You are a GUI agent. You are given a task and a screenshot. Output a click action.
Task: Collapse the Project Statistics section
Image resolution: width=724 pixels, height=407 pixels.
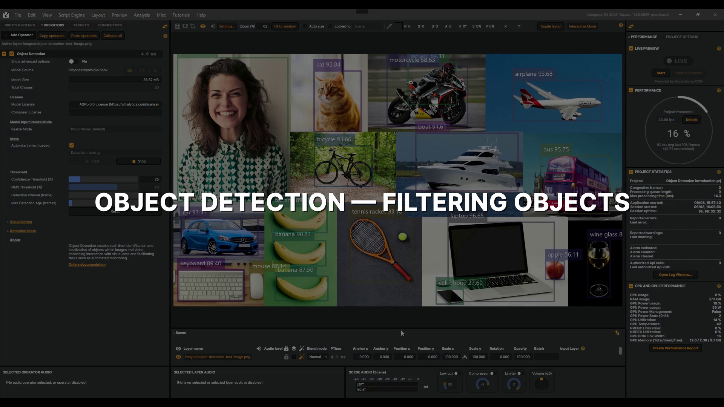point(631,172)
